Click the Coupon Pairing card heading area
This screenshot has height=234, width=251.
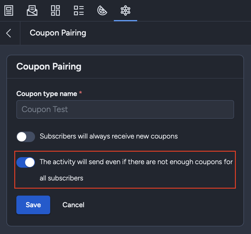click(x=49, y=66)
